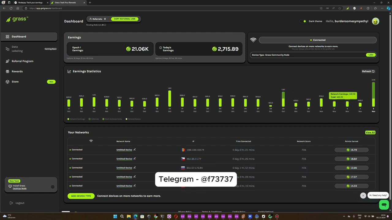Open the Nodepay browser extension icon

[x=354, y=8]
